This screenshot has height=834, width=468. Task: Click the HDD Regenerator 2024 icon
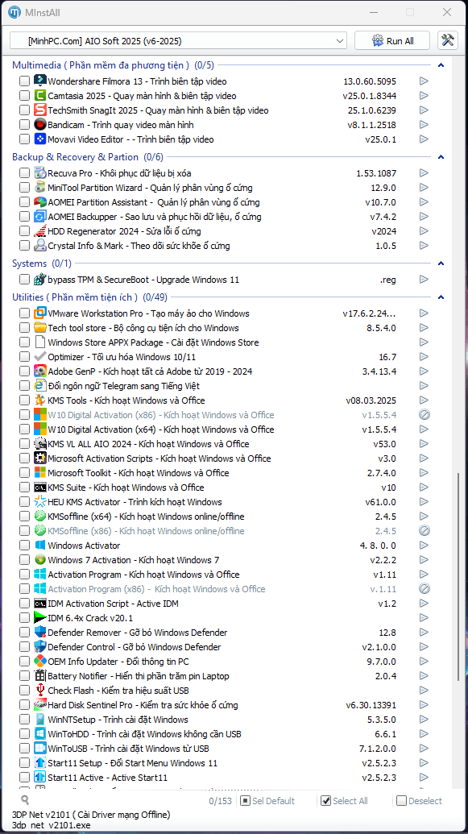click(x=40, y=230)
